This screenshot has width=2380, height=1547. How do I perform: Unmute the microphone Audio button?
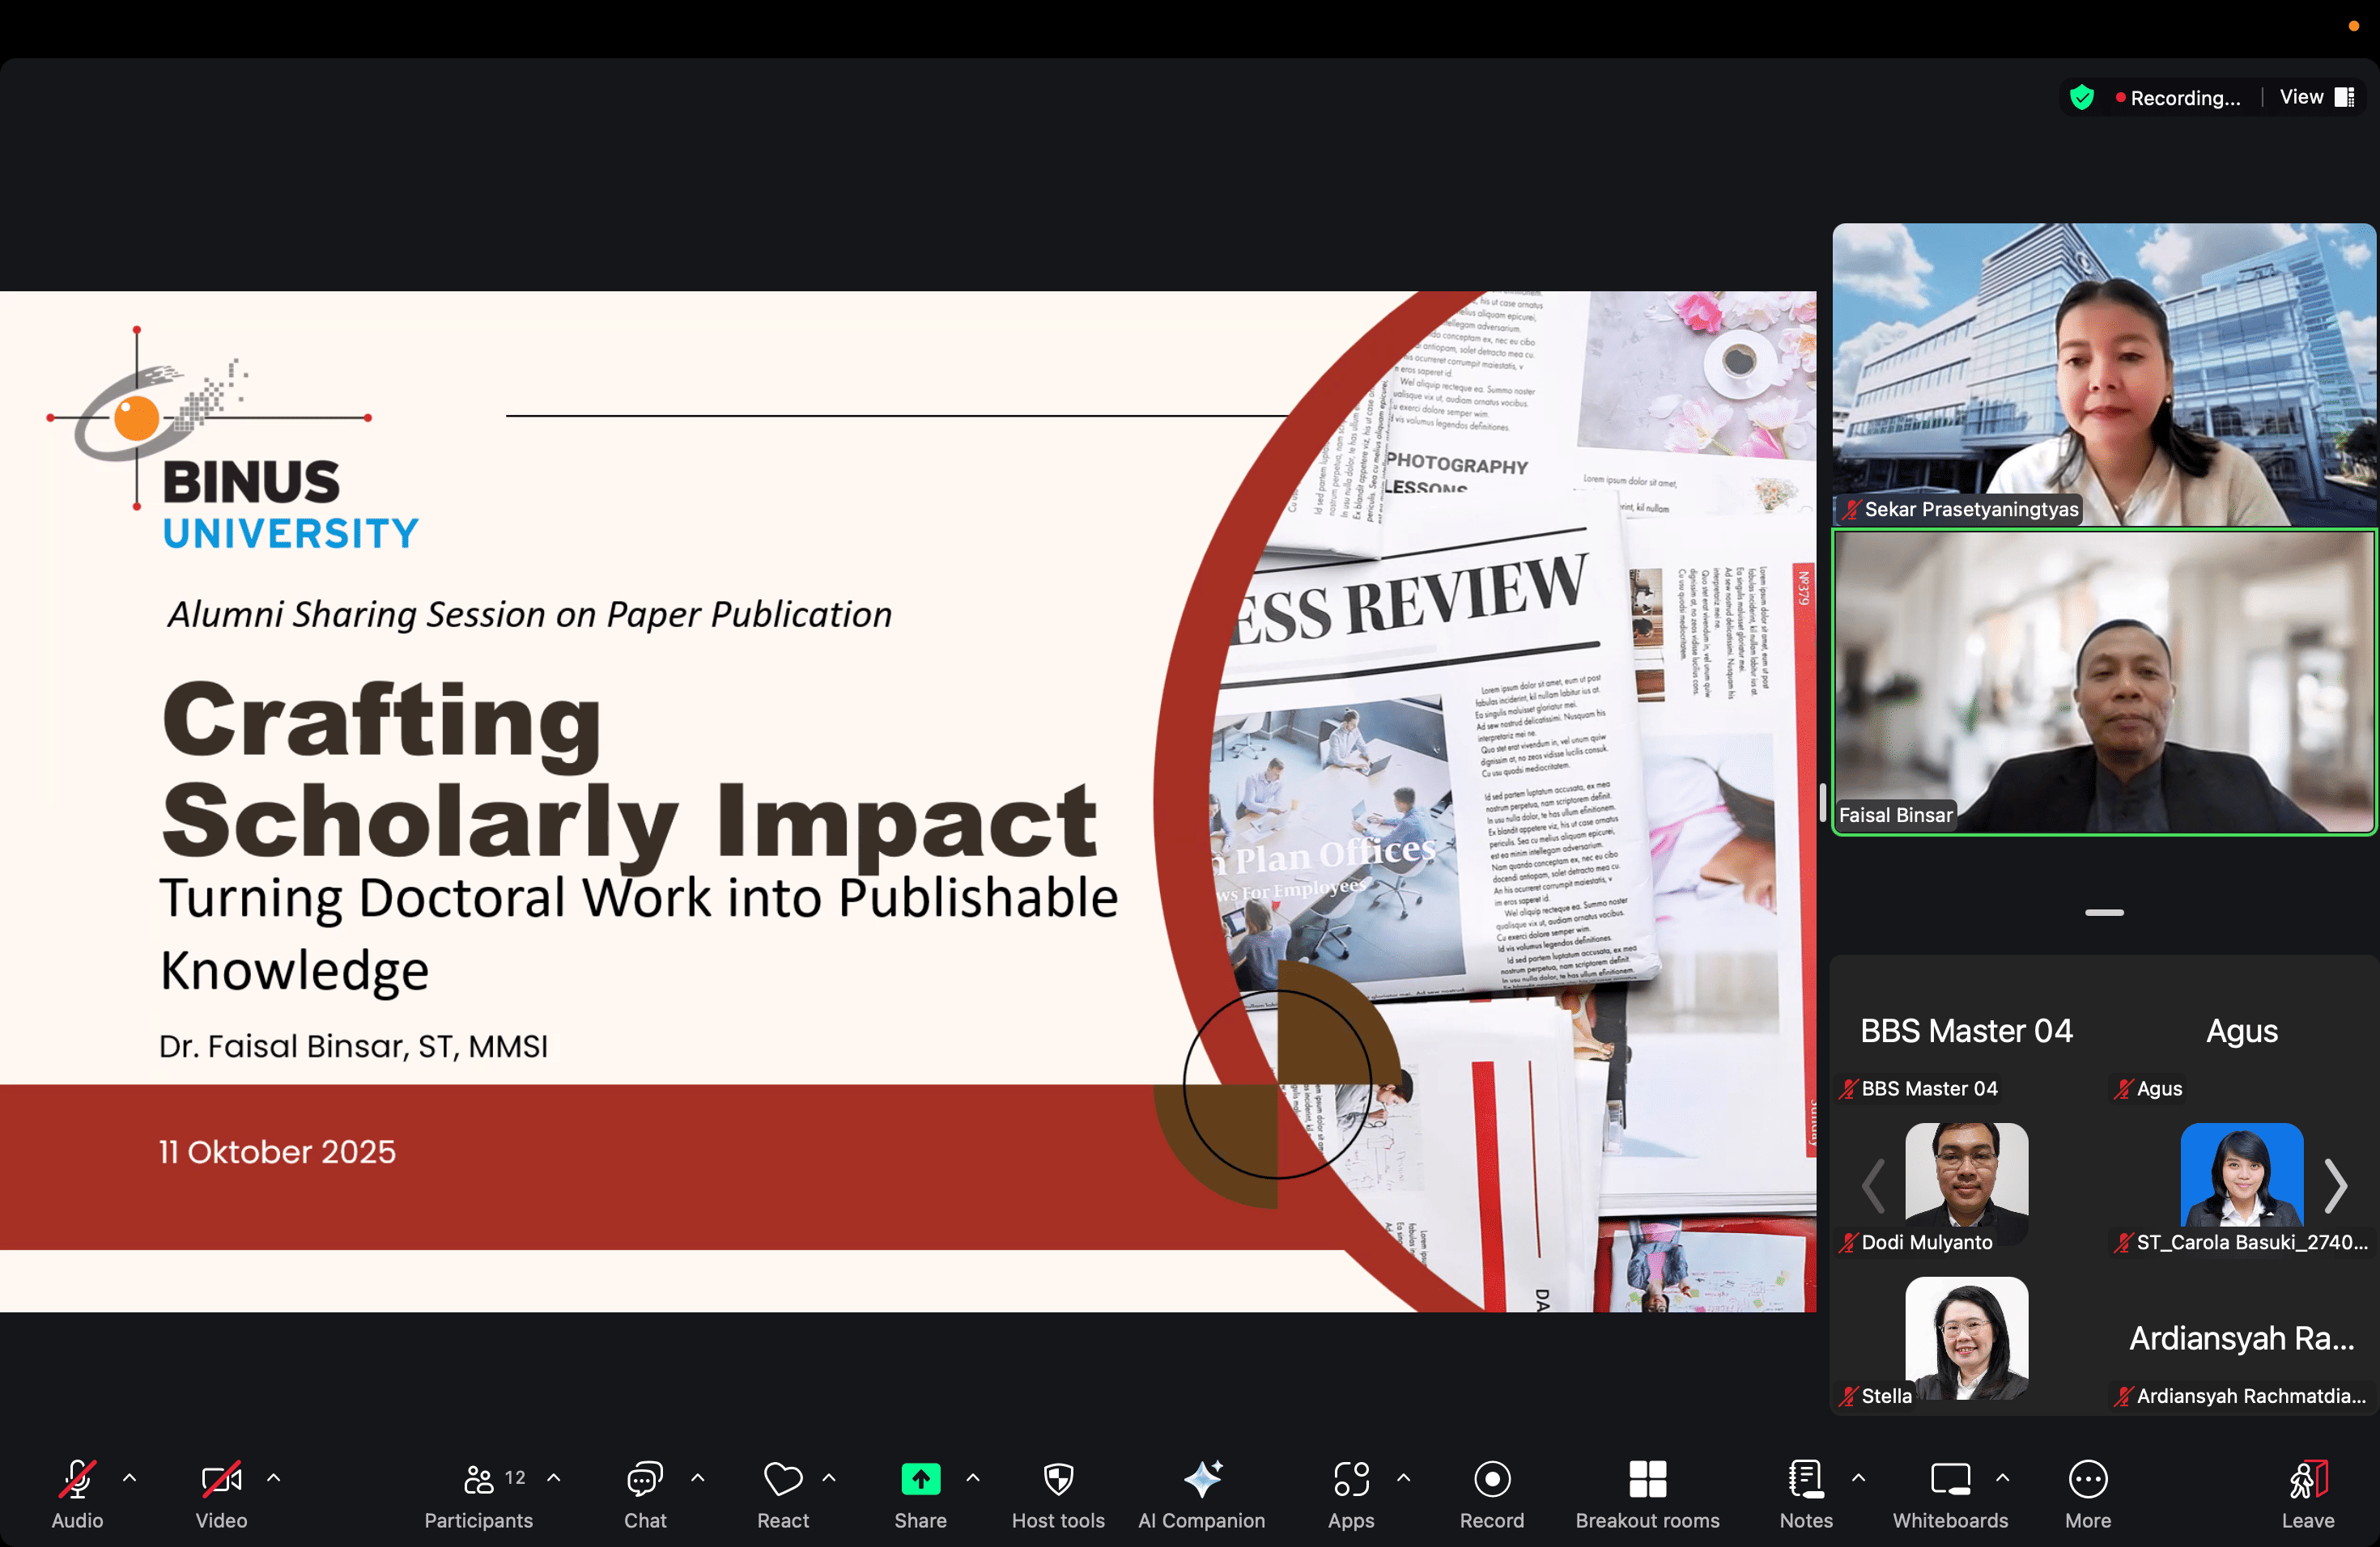(x=77, y=1479)
